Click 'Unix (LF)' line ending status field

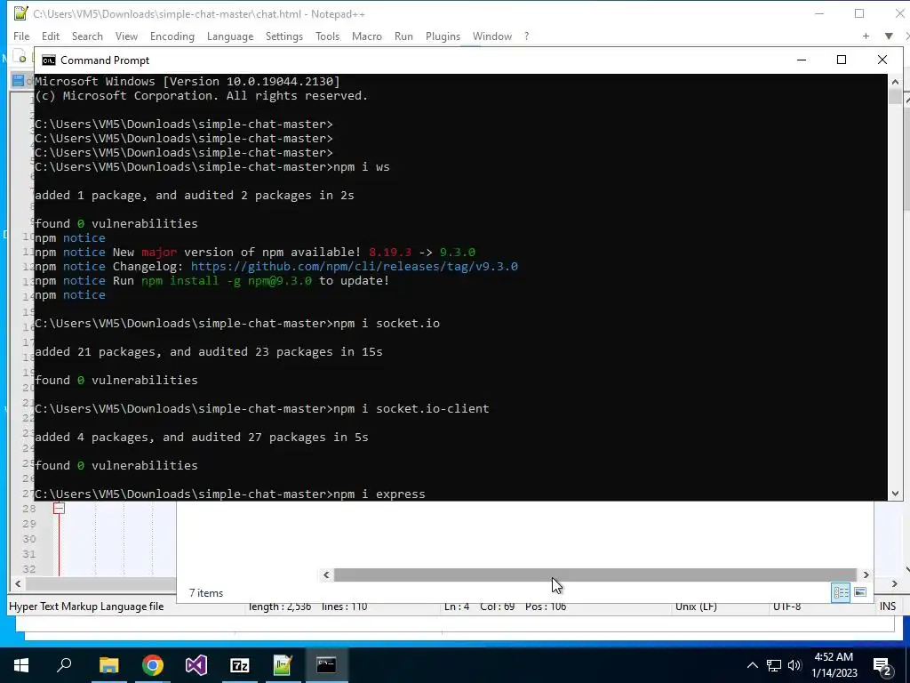point(696,607)
